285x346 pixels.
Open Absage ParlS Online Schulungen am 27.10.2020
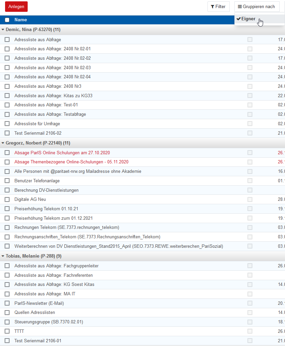[x=62, y=153]
